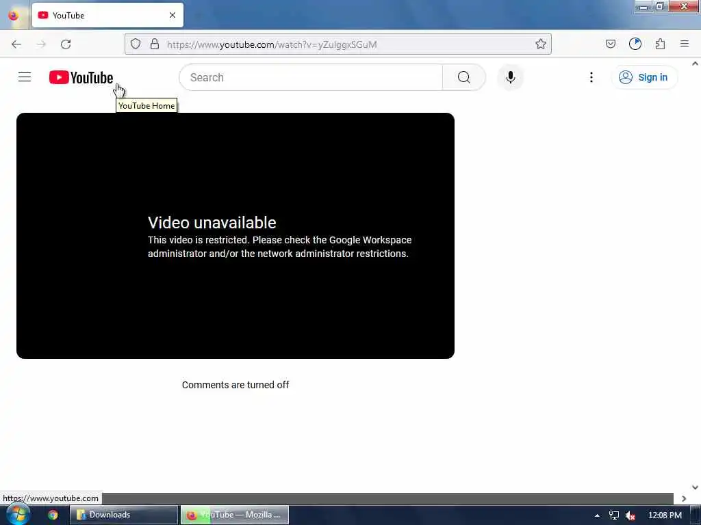Open the Firefox View icon

click(14, 15)
